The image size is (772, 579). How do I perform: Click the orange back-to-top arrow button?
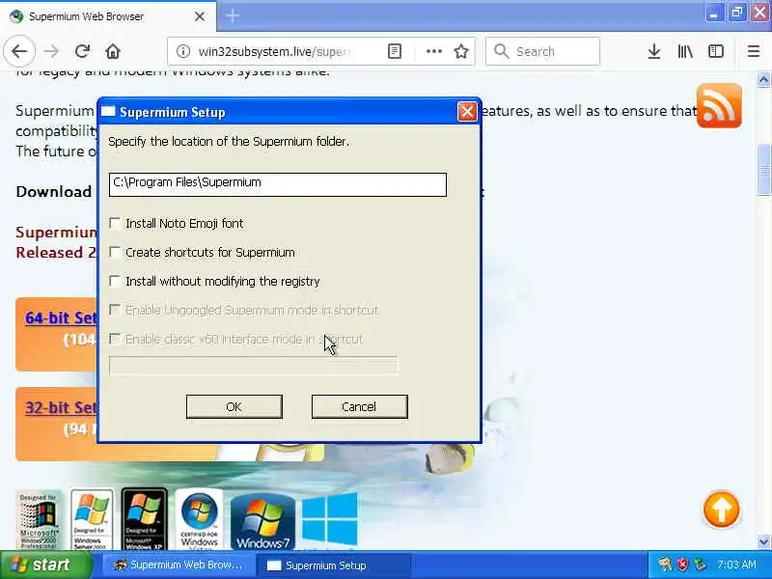point(721,510)
